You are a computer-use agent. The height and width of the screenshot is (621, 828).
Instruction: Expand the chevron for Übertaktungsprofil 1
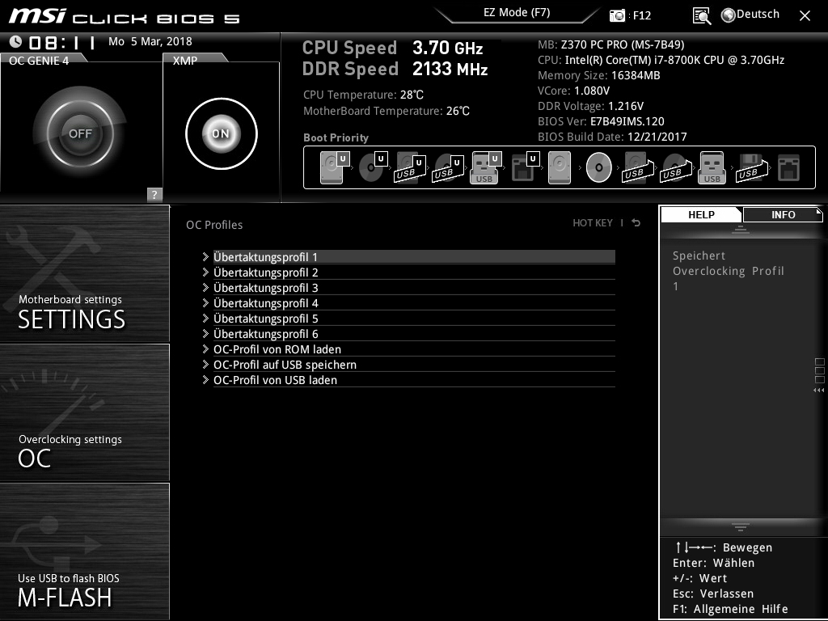point(205,257)
